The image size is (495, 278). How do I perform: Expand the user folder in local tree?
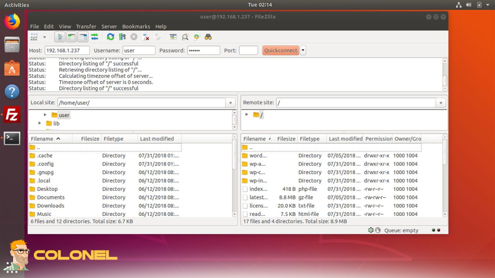(45, 115)
